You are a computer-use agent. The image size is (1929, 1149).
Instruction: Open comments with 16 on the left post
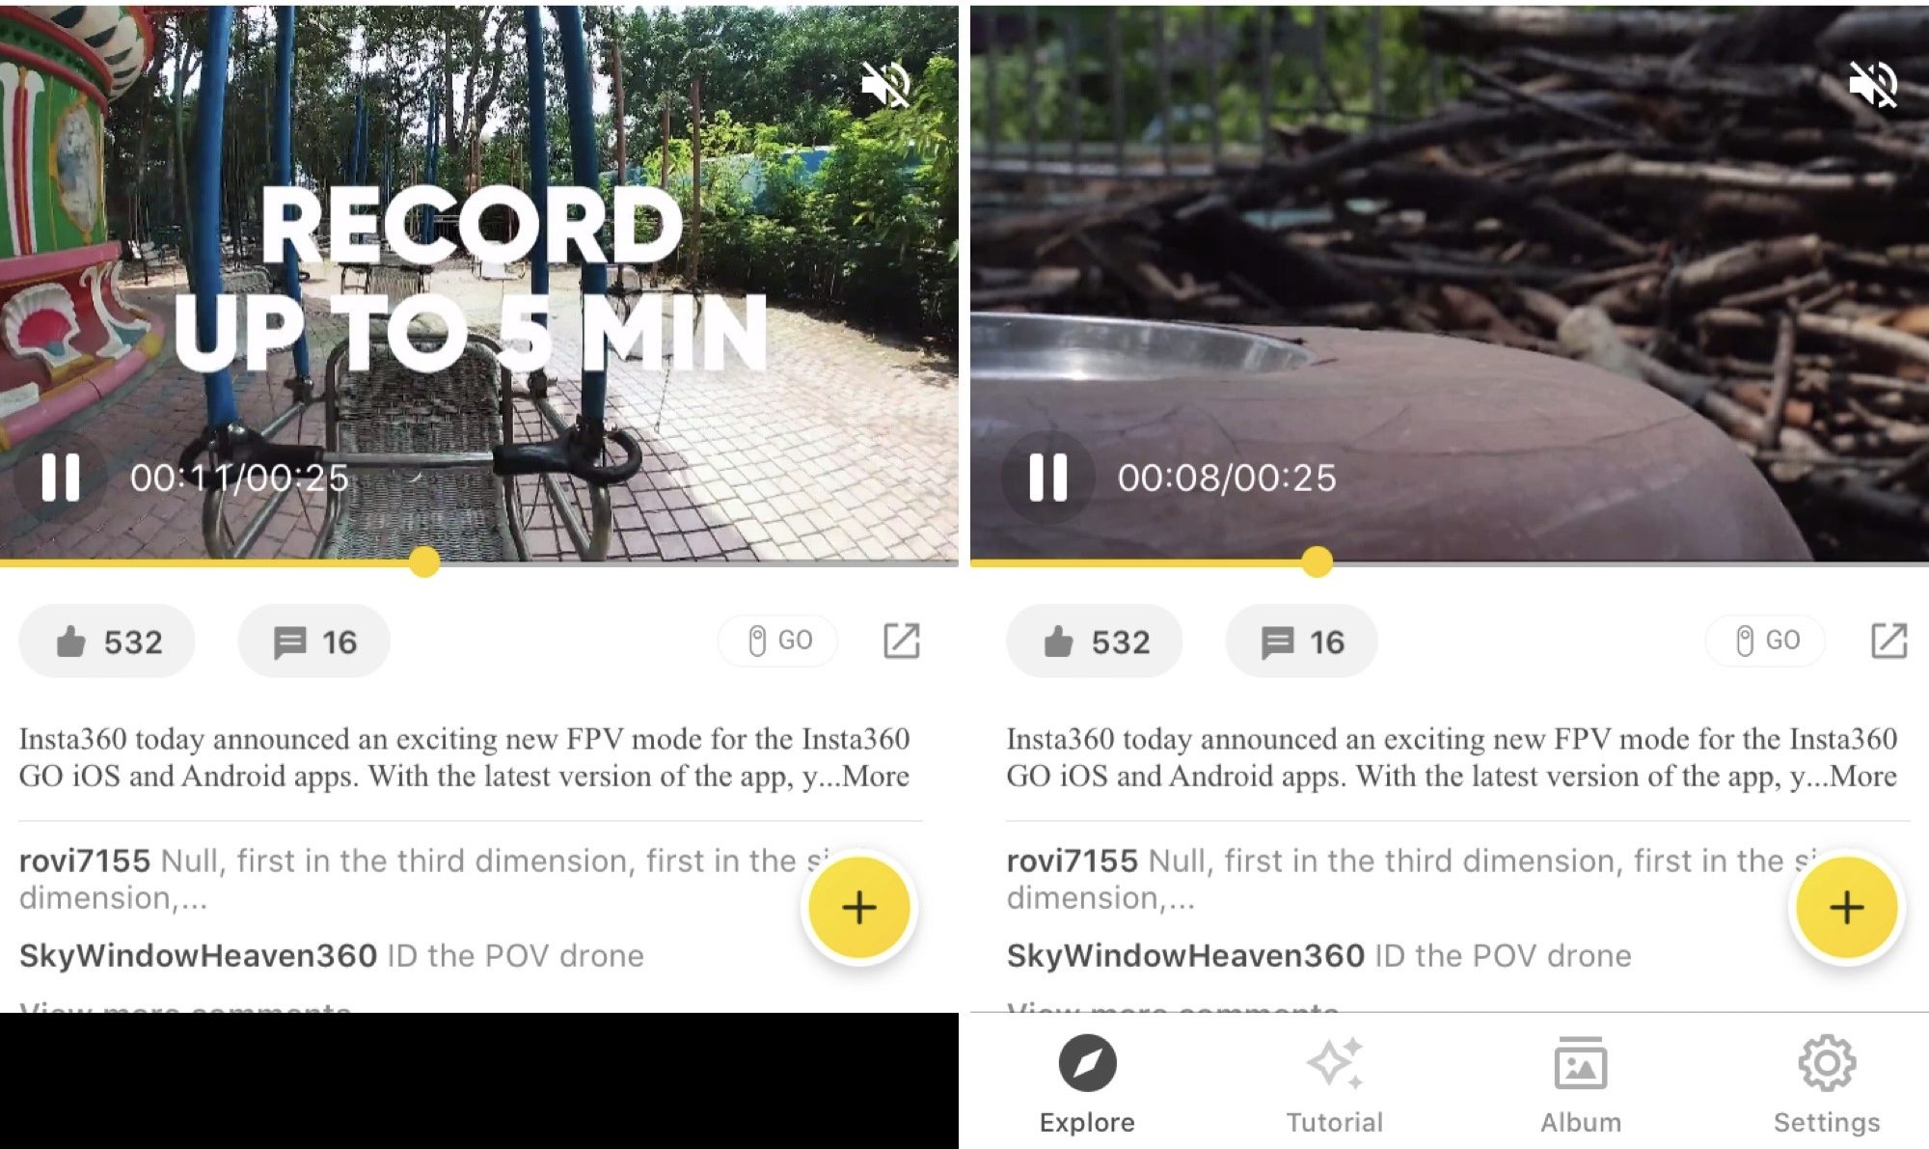click(314, 642)
